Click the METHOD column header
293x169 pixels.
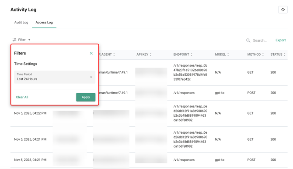tap(254, 54)
